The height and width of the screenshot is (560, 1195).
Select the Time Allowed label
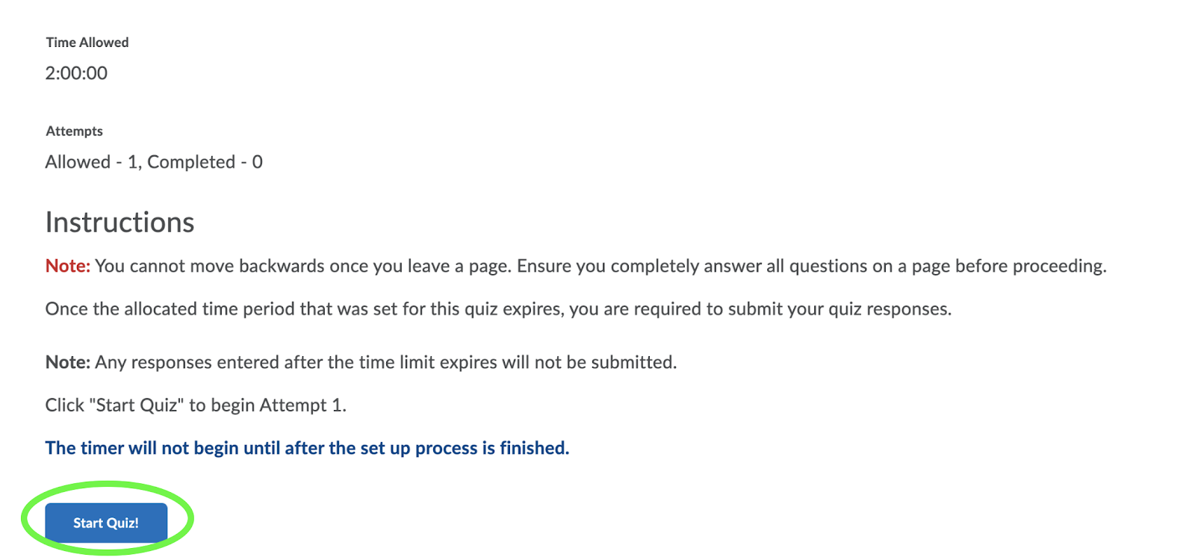tap(87, 43)
